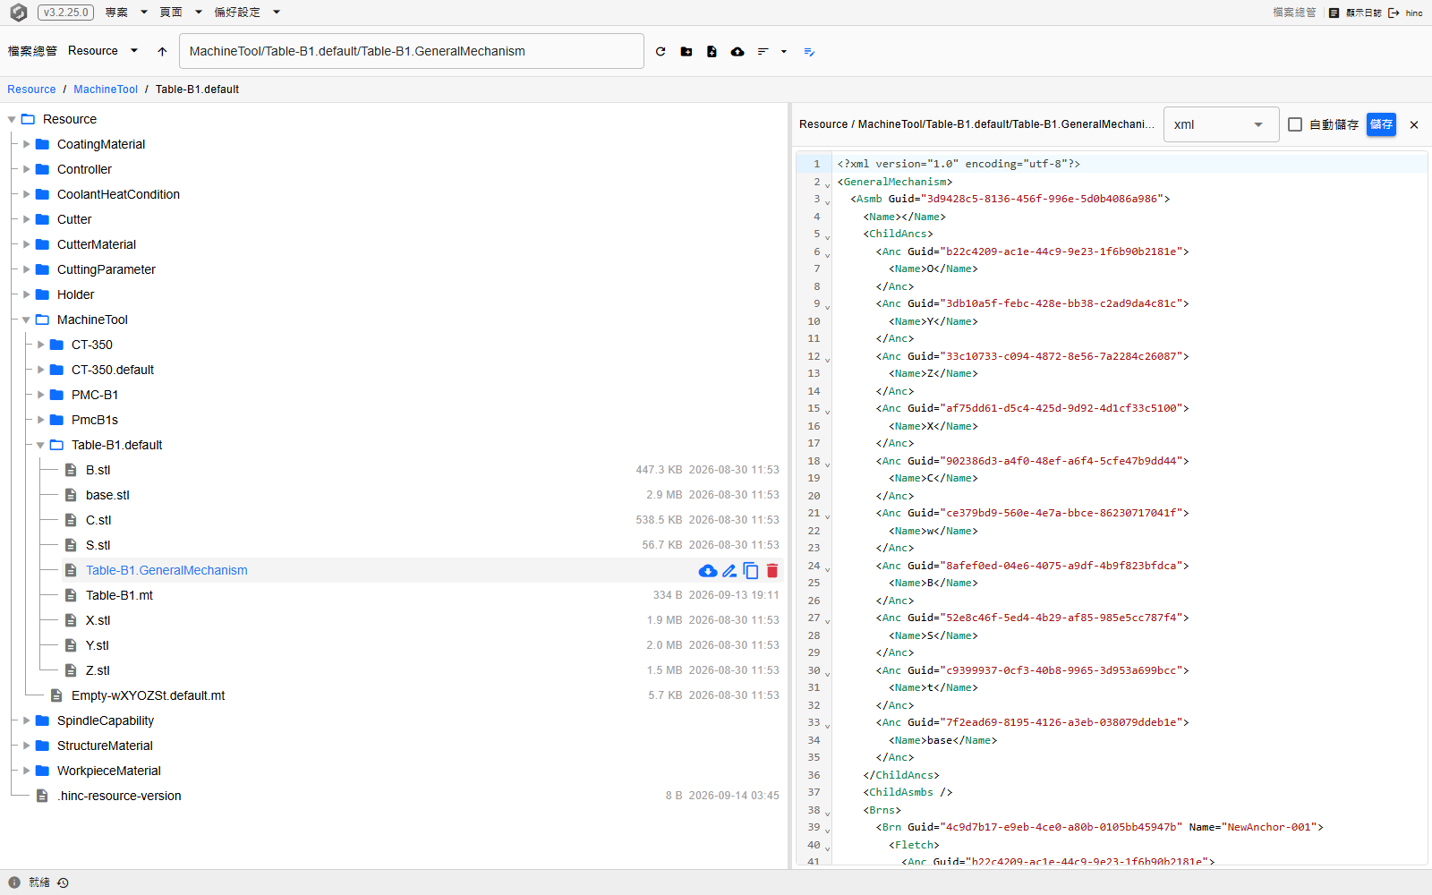Click the app logo in the top-left corner
This screenshot has width=1432, height=895.
coord(19,13)
